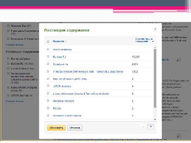
Task: Click the 13,903 count for ELibrary.RU
Action: pyautogui.click(x=136, y=57)
